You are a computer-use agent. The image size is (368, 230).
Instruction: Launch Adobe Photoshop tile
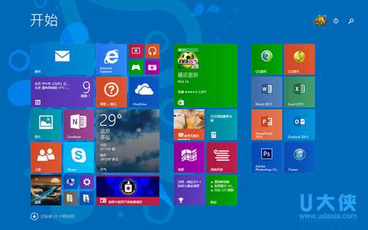point(267,158)
